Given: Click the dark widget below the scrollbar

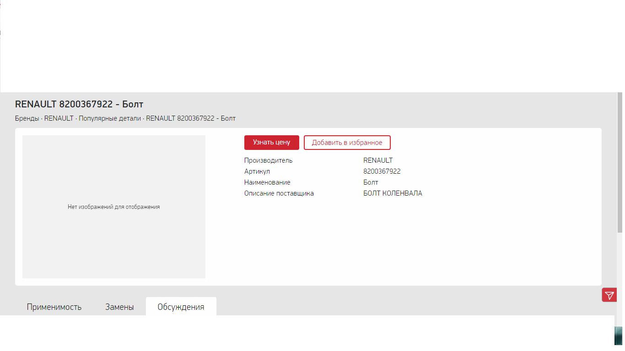Looking at the screenshot, I should (x=618, y=336).
